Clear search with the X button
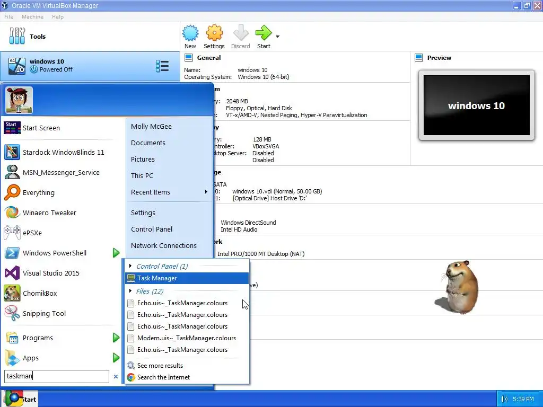 (116, 377)
